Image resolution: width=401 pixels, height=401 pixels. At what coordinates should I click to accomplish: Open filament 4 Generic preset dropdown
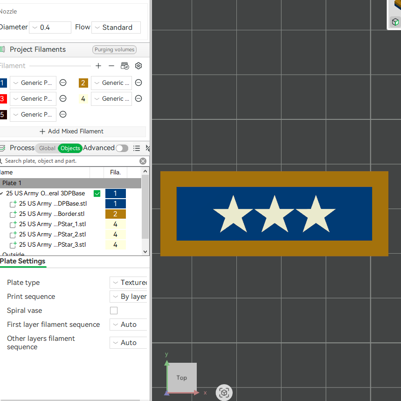(x=111, y=99)
